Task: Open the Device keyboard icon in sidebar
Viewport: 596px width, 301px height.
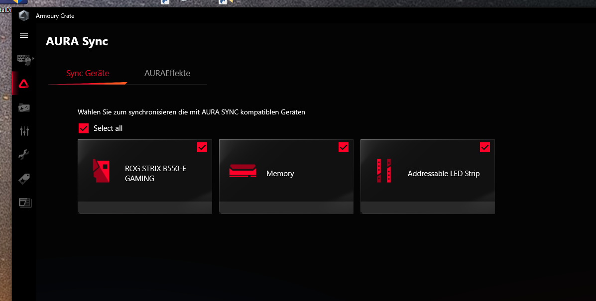Action: pos(24,60)
